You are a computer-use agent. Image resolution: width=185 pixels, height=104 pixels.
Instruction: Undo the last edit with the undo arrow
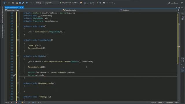point(27,3)
